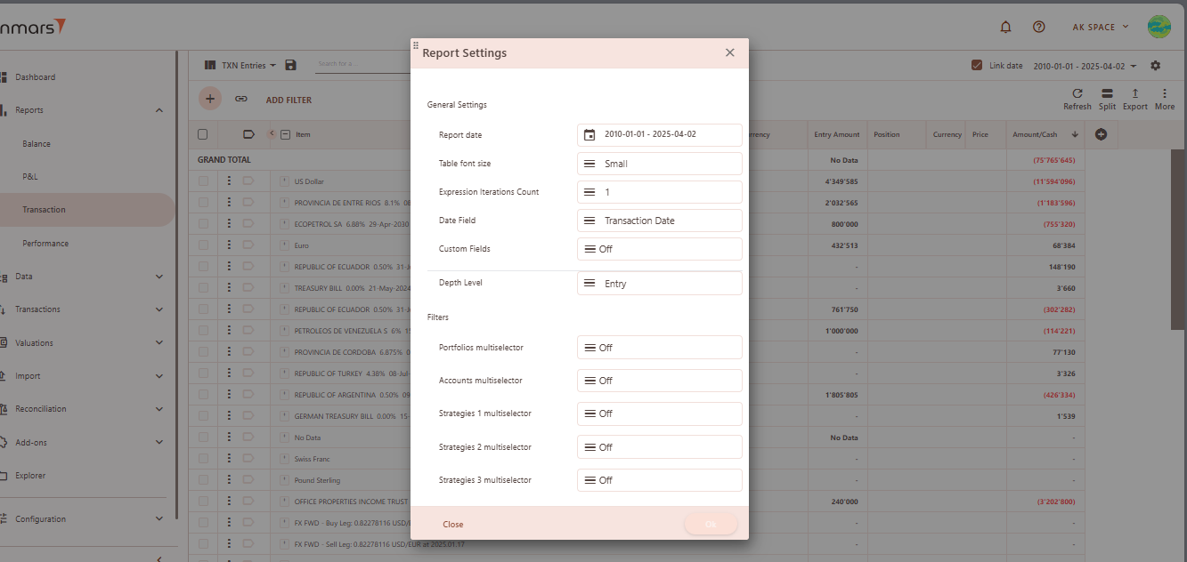Click the chain link icon beside ADD FILTER
Viewport: 1187px width, 562px height.
click(241, 100)
